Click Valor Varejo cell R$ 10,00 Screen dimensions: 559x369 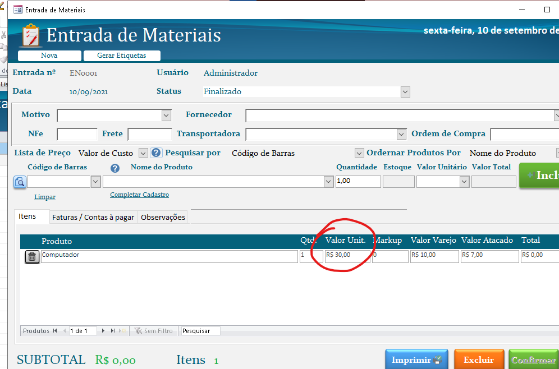[x=434, y=256]
